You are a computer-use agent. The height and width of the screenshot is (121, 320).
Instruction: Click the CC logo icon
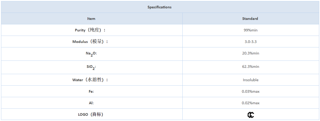tap(251, 115)
